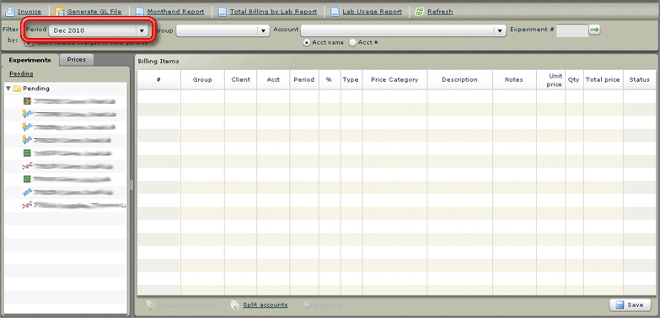Image resolution: width=660 pixels, height=318 pixels.
Task: Click the Refresh link text
Action: pyautogui.click(x=440, y=12)
